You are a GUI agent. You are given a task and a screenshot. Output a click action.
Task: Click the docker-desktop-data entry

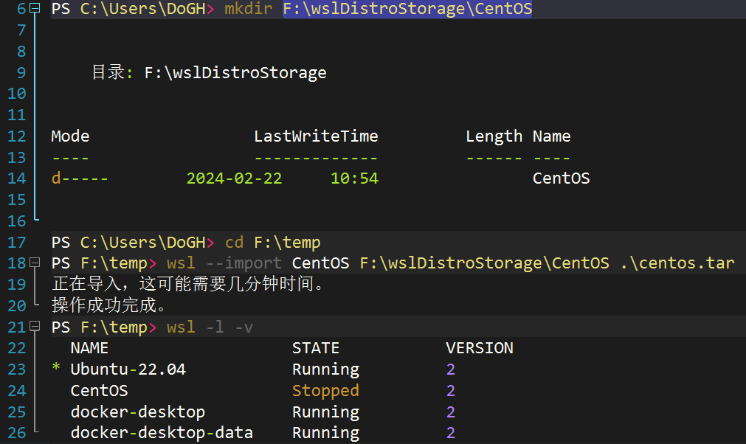(162, 433)
